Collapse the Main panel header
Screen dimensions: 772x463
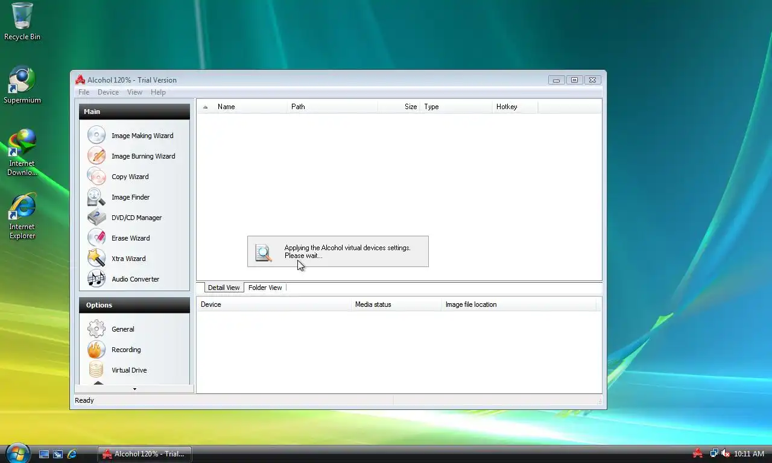(x=134, y=112)
